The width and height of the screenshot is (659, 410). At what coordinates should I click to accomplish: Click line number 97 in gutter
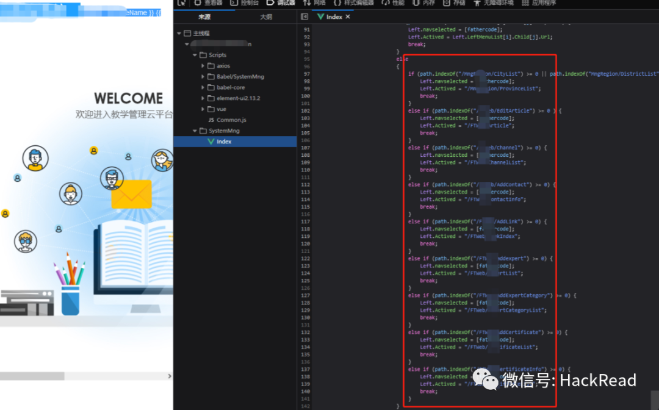point(306,74)
